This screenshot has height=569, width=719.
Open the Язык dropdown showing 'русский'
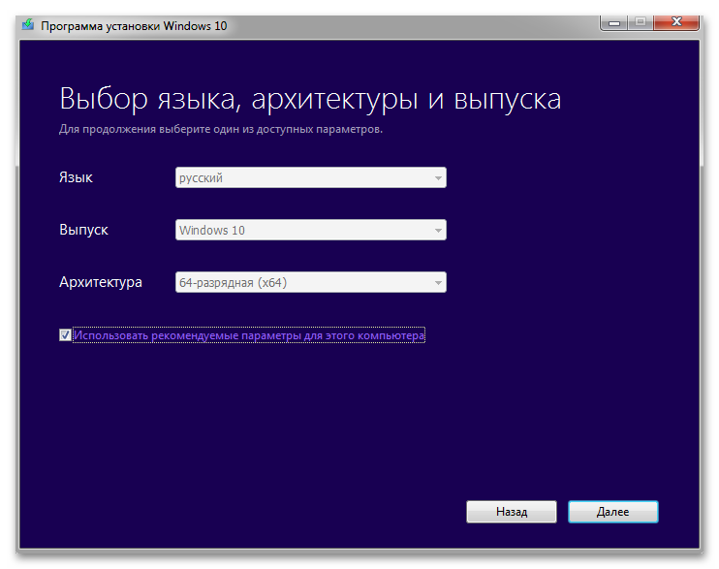coord(300,177)
